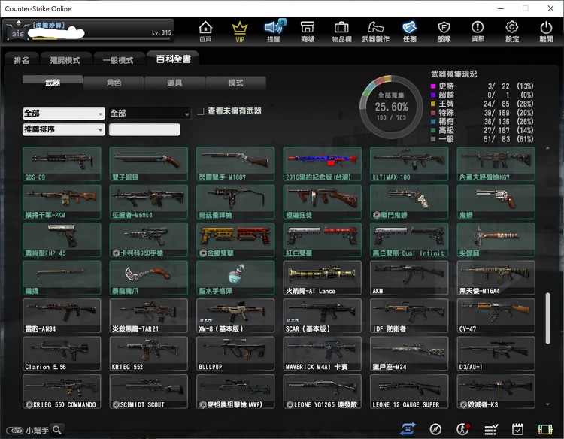Switch to the 殭屍模式 tab
This screenshot has height=439, width=564.
(x=65, y=59)
